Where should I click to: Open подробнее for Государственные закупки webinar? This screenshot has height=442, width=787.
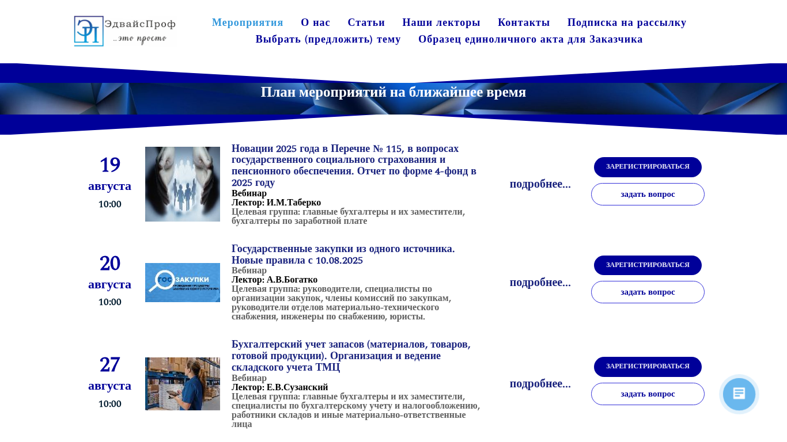click(540, 283)
